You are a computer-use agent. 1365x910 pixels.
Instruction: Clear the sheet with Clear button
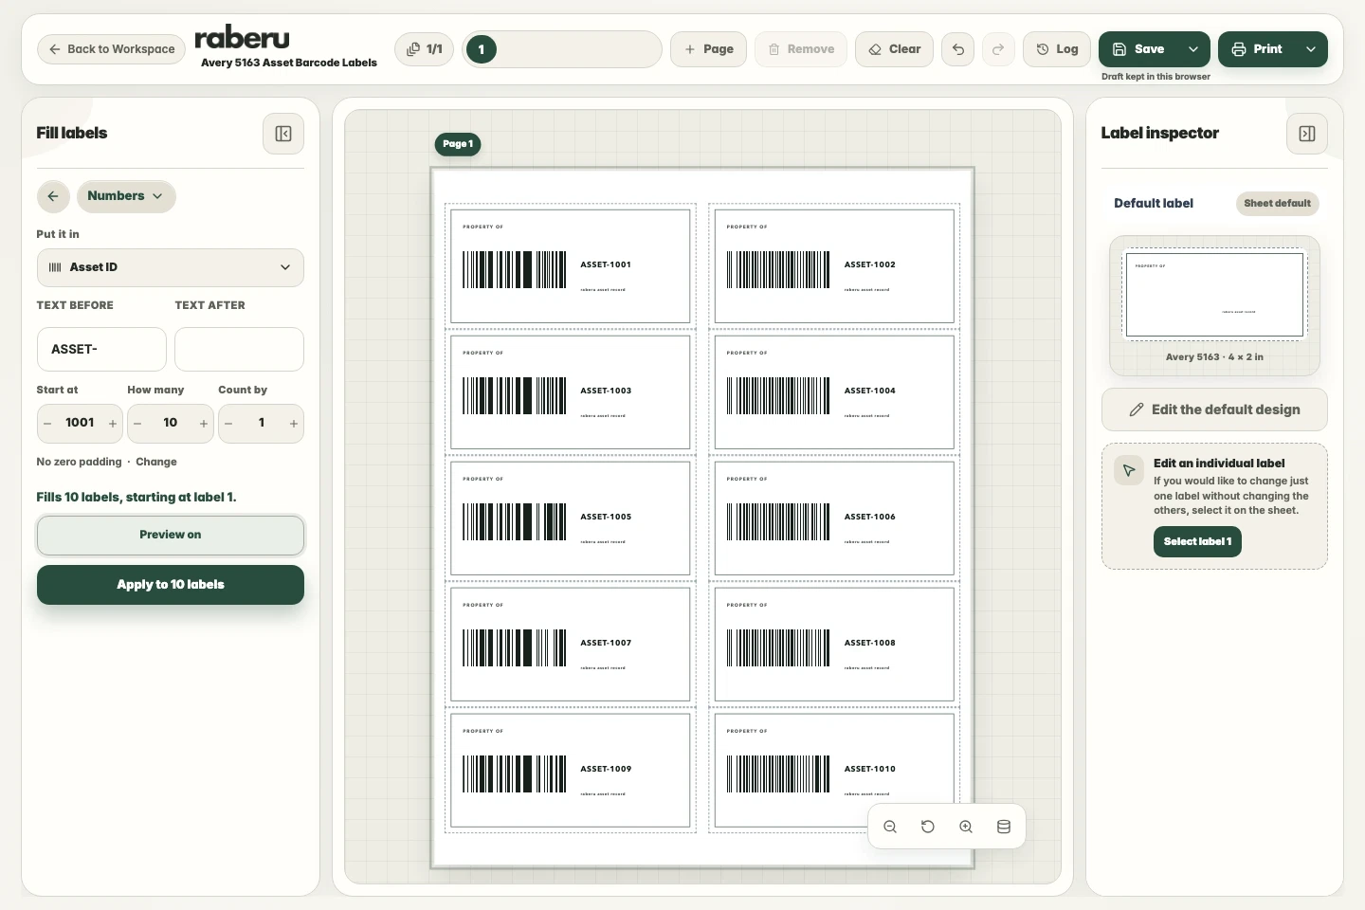tap(895, 49)
